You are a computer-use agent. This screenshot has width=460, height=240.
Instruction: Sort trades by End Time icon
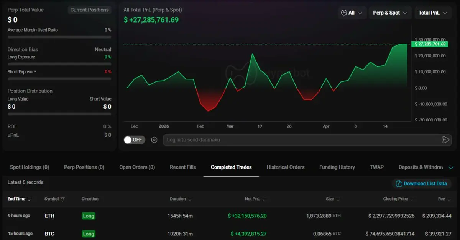click(x=29, y=199)
